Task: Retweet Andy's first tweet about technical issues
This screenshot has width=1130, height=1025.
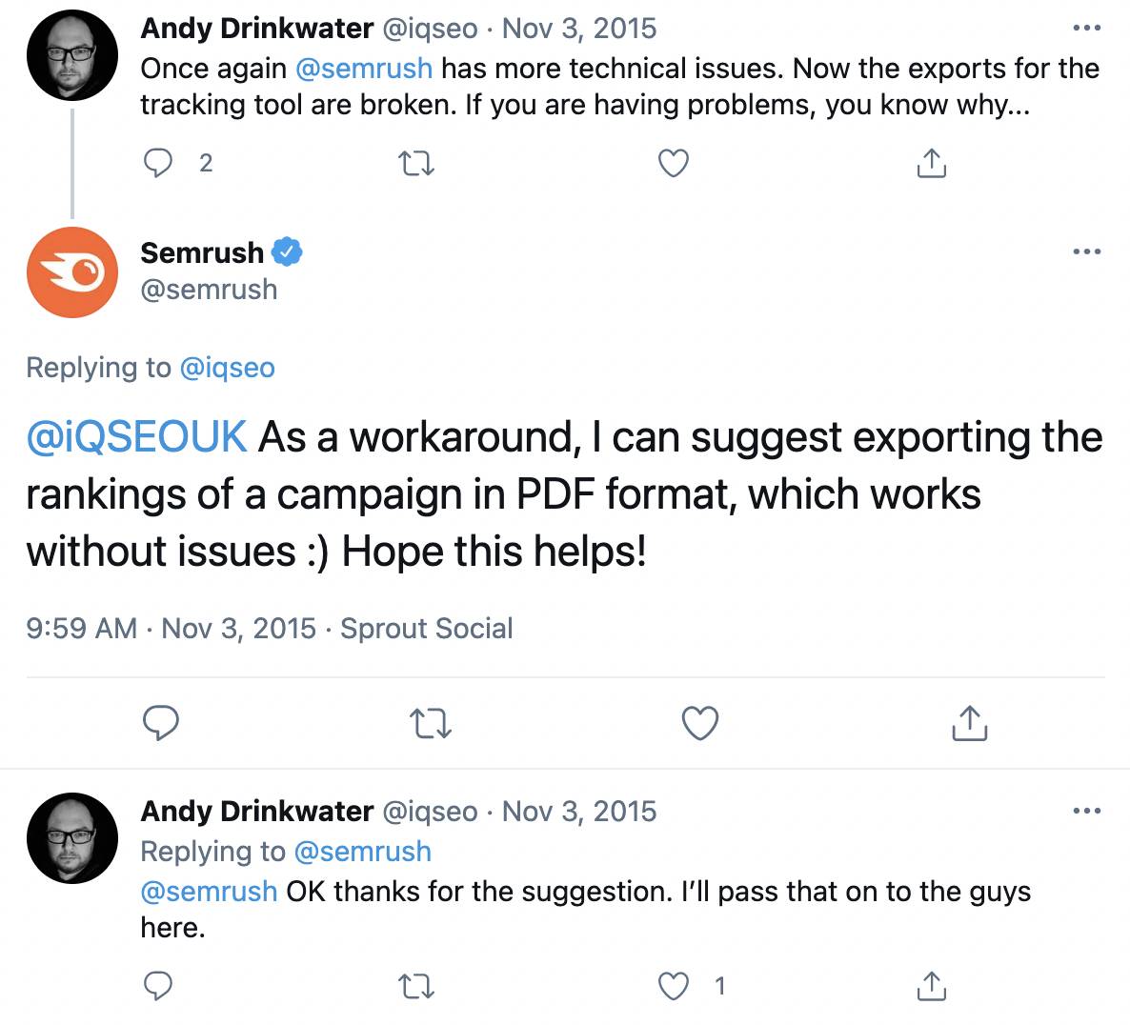Action: [x=416, y=164]
